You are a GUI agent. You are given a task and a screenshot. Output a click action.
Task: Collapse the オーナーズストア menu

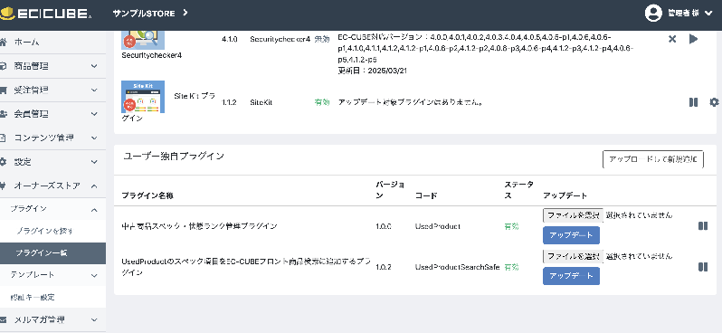(x=52, y=186)
